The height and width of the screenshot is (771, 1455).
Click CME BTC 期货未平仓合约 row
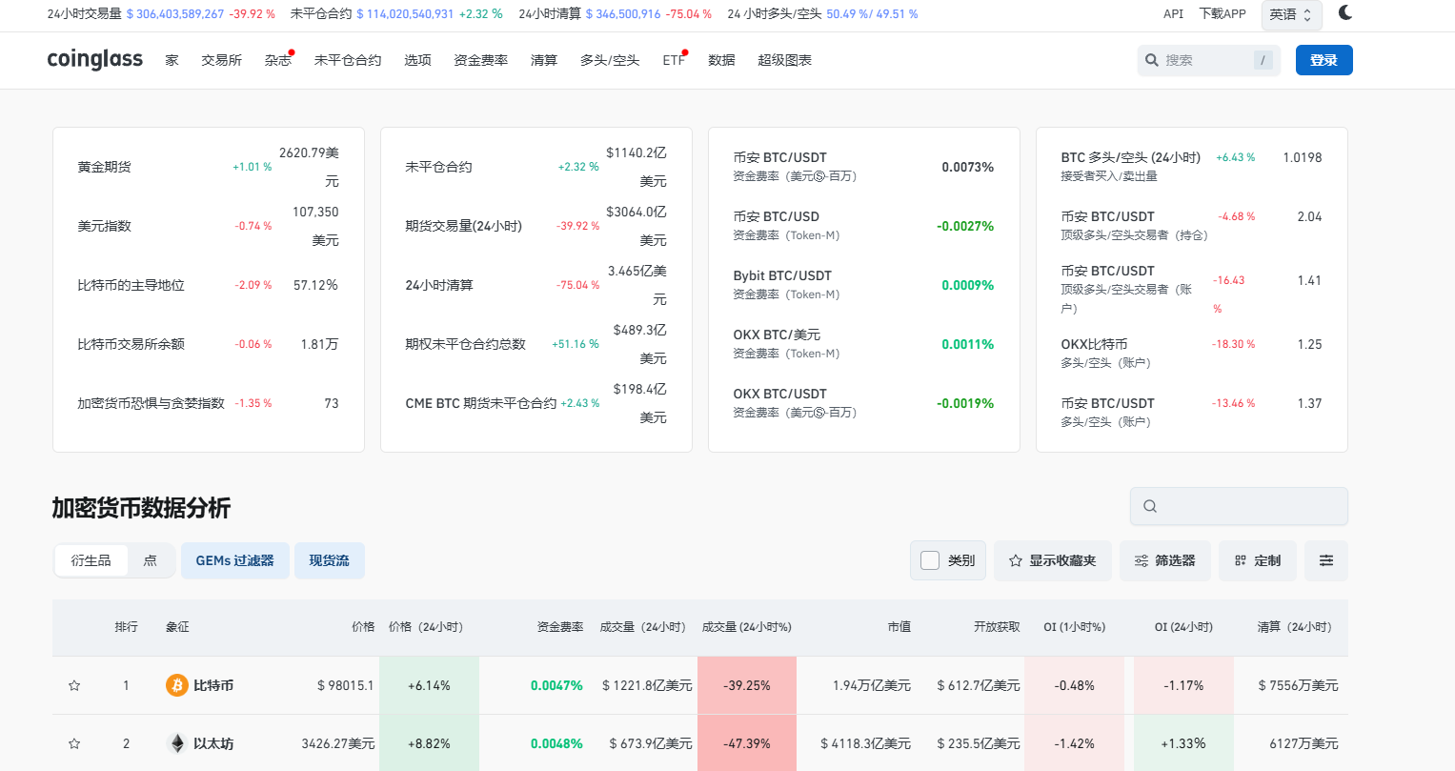[x=536, y=403]
